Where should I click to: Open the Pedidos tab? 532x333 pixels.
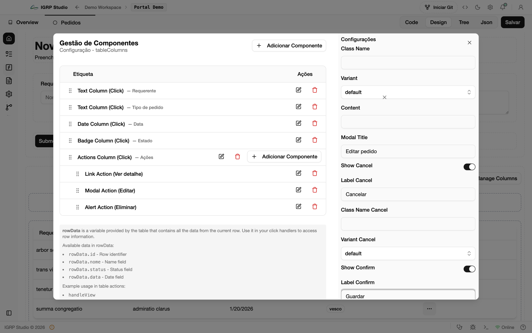point(66,23)
